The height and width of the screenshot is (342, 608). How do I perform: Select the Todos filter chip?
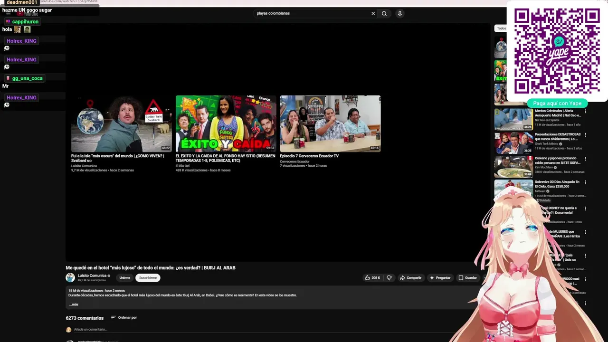(502, 28)
